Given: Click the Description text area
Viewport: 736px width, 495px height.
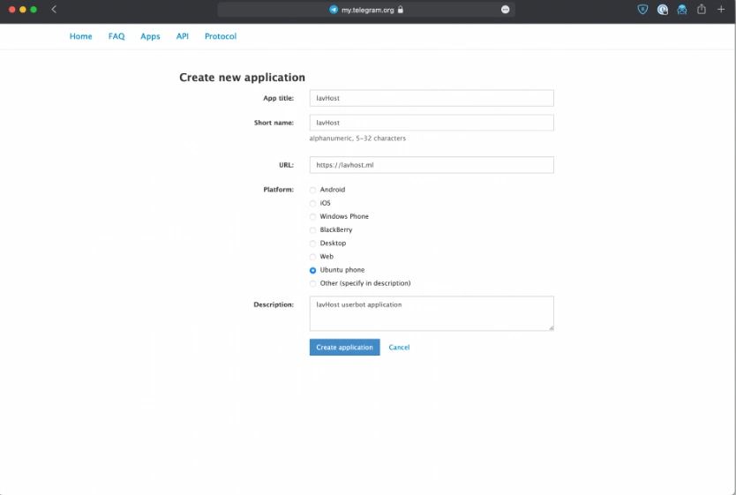Looking at the screenshot, I should 432,313.
